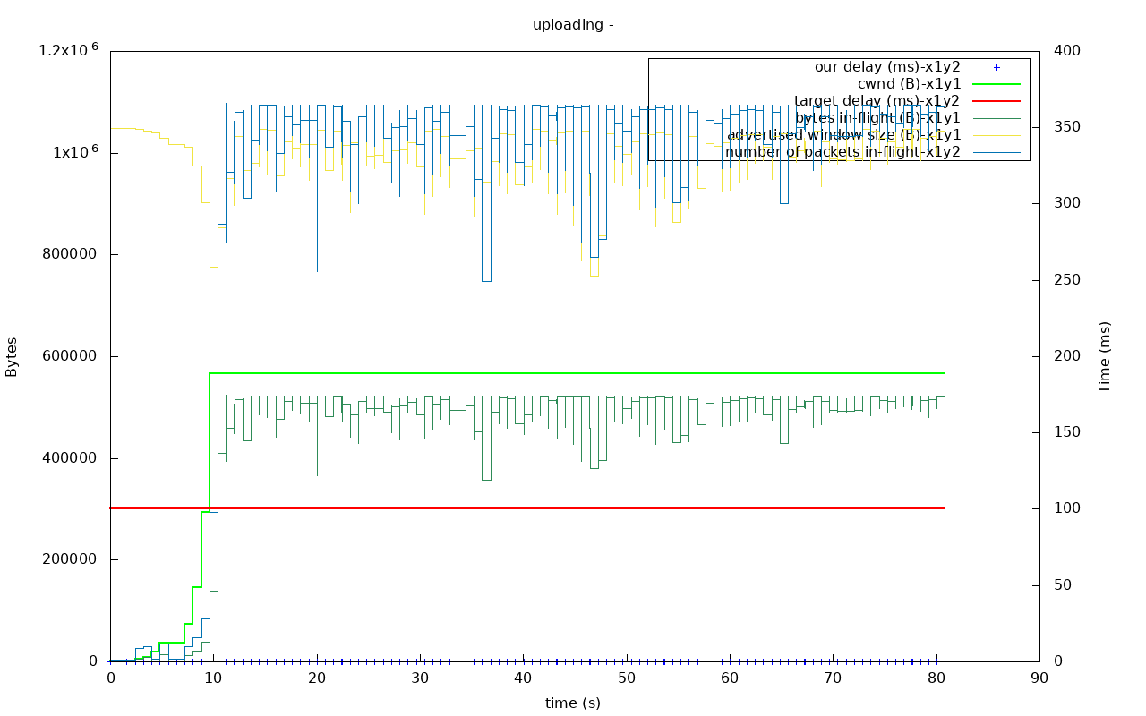Click the green cwnd line sample in legend
1146x716 pixels.
click(x=996, y=83)
